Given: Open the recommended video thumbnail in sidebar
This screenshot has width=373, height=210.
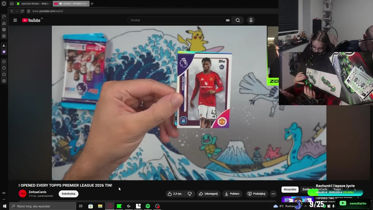Looking at the screenshot, I should pyautogui.click(x=298, y=199).
